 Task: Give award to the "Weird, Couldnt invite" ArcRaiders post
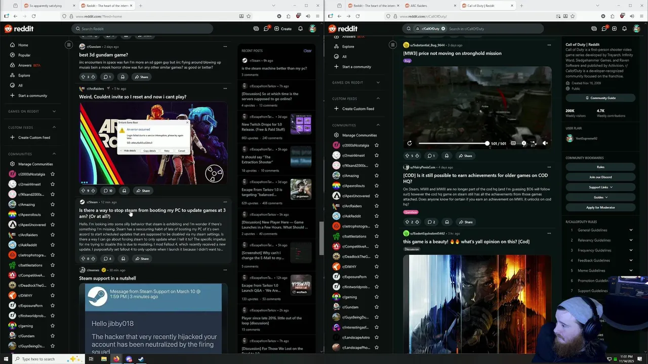coord(124,191)
